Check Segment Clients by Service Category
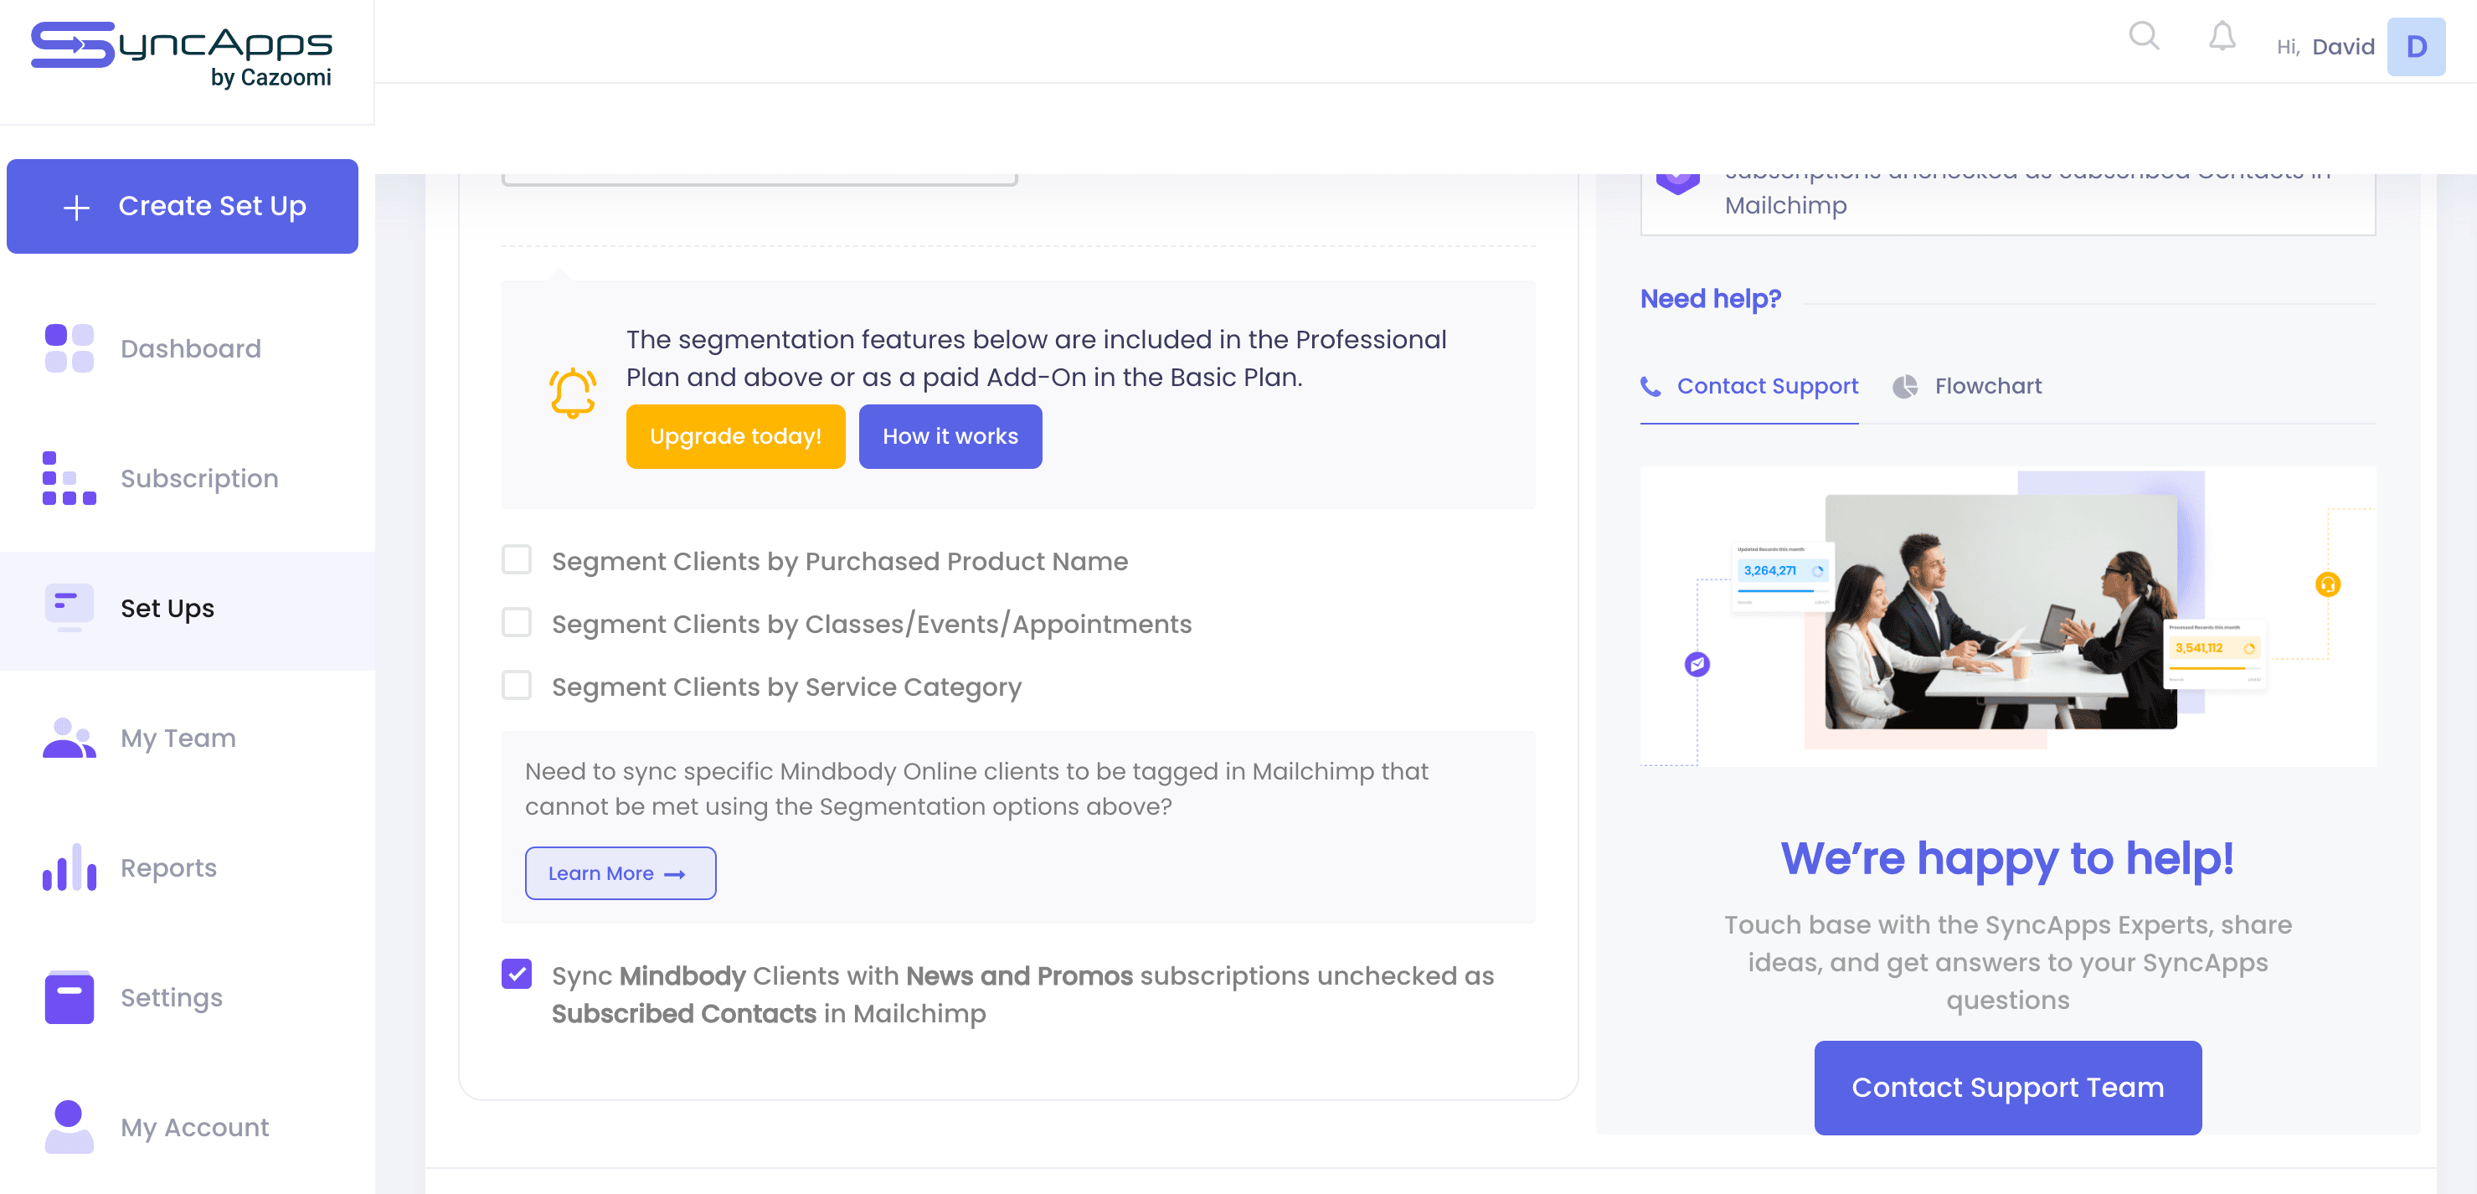The height and width of the screenshot is (1194, 2477). [517, 686]
